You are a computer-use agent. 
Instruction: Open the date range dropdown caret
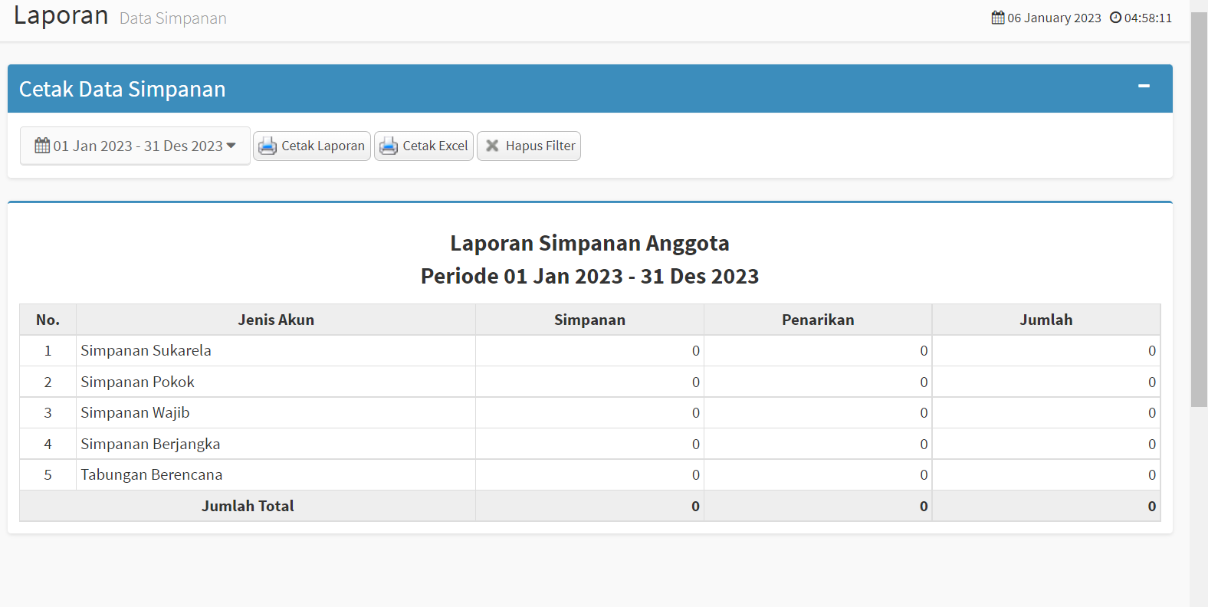tap(231, 146)
